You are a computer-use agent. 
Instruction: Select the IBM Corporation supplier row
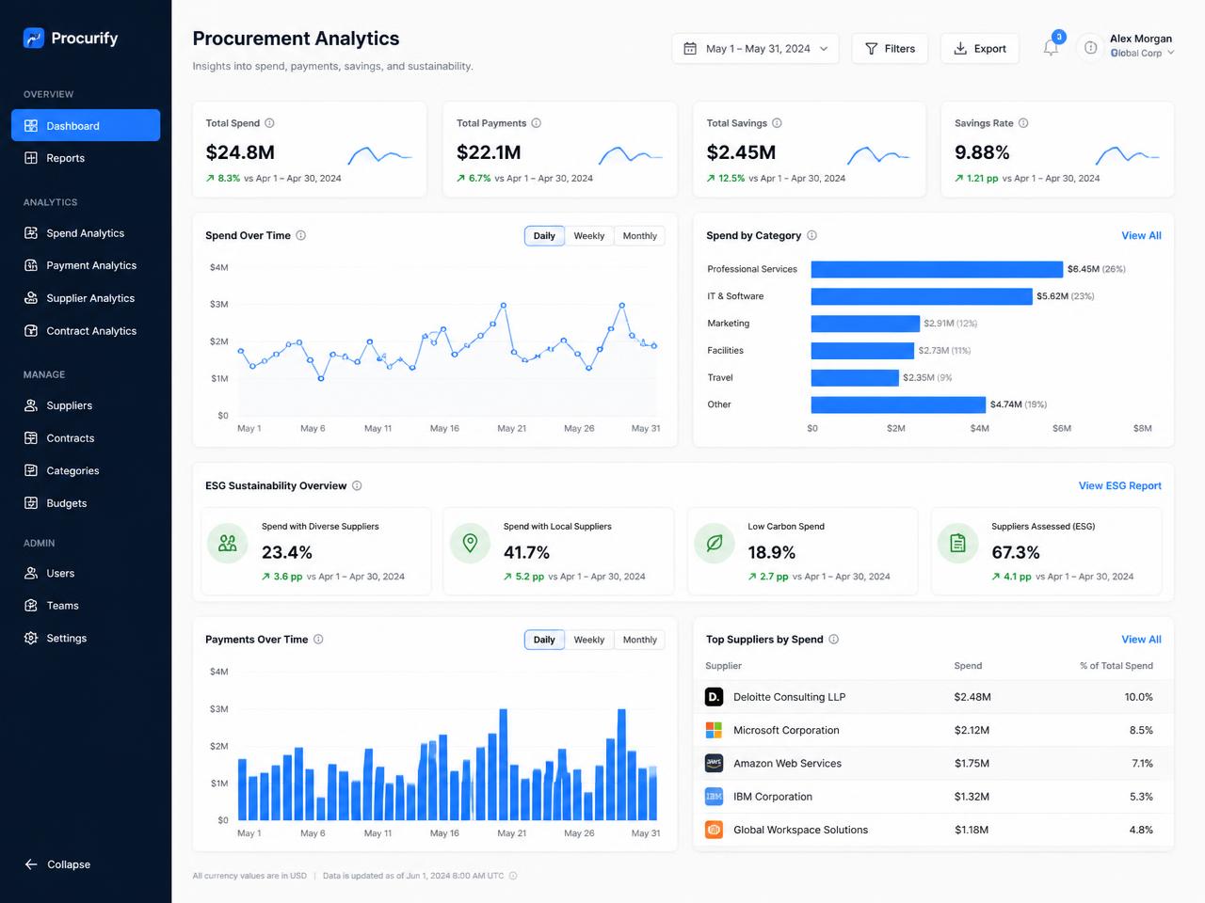click(933, 797)
